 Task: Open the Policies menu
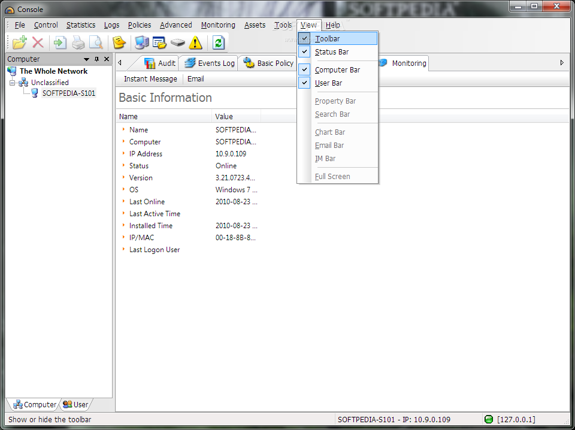pos(140,25)
